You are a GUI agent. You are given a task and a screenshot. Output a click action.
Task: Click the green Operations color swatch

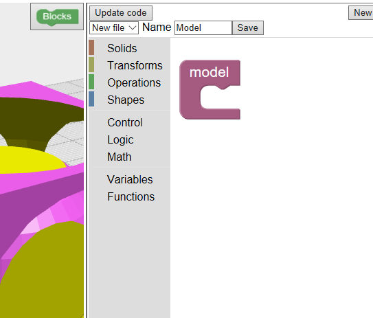click(x=91, y=82)
